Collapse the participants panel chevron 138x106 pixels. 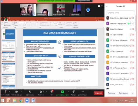pyautogui.click(x=107, y=6)
